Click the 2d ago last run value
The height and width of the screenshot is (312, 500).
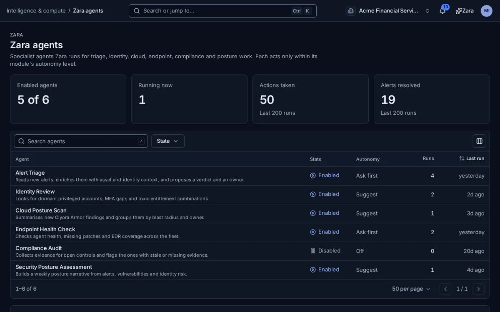[x=475, y=195]
